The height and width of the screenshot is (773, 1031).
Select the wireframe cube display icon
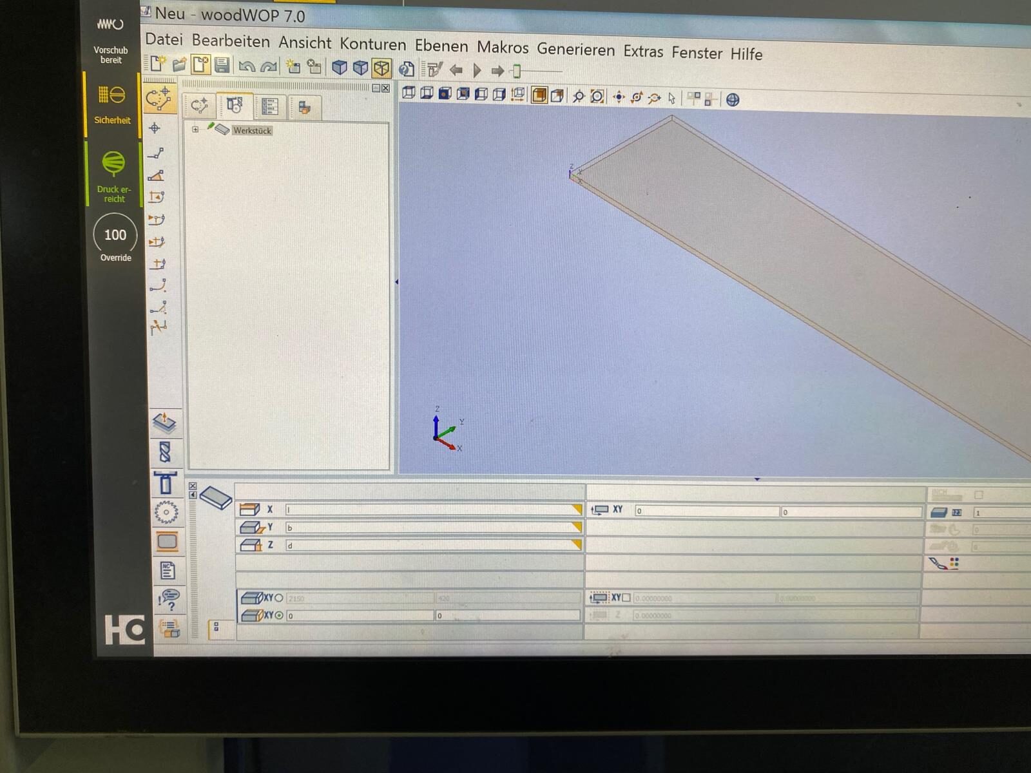(381, 68)
